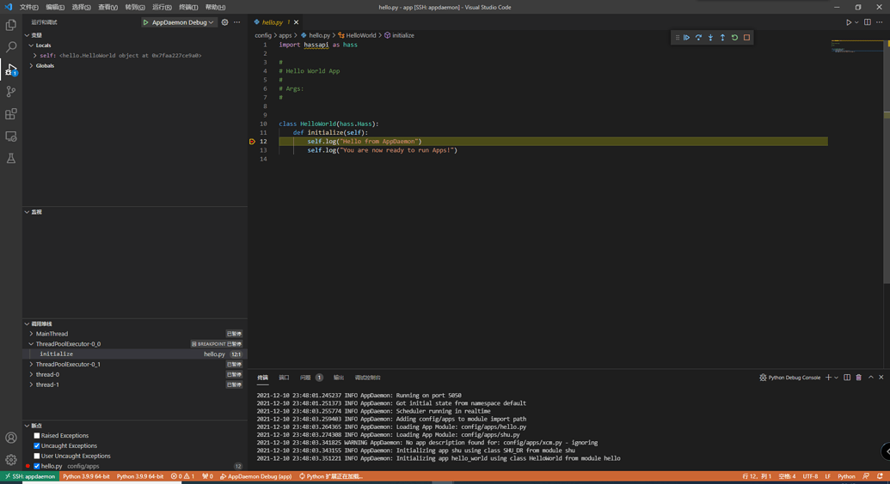Viewport: 890px width, 484px height.
Task: Stop the debugger with the red square
Action: (746, 38)
